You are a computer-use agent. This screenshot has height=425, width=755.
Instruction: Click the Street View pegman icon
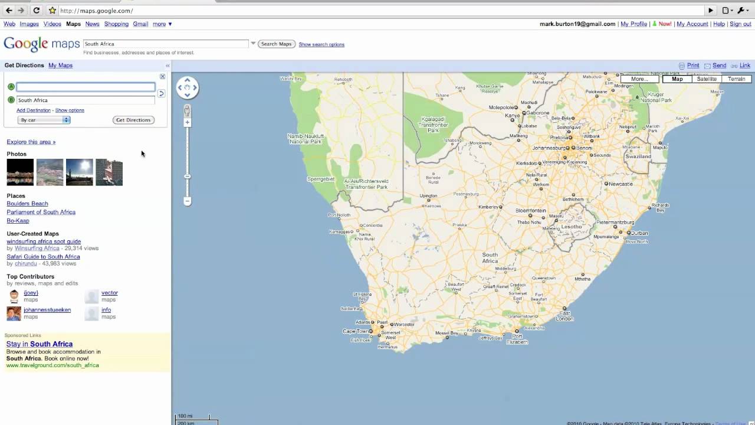pyautogui.click(x=188, y=111)
